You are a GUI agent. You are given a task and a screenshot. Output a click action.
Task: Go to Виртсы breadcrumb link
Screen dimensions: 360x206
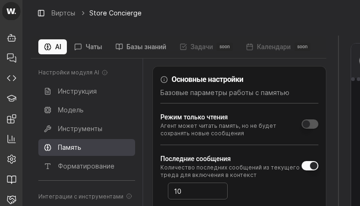tap(63, 13)
